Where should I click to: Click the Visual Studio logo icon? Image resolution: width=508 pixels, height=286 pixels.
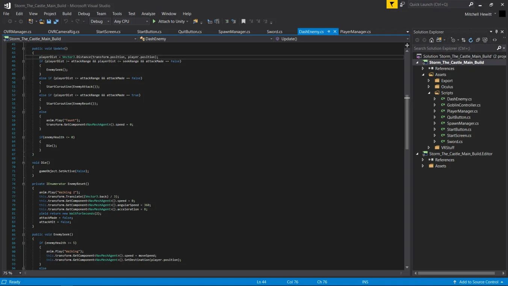(x=7, y=5)
